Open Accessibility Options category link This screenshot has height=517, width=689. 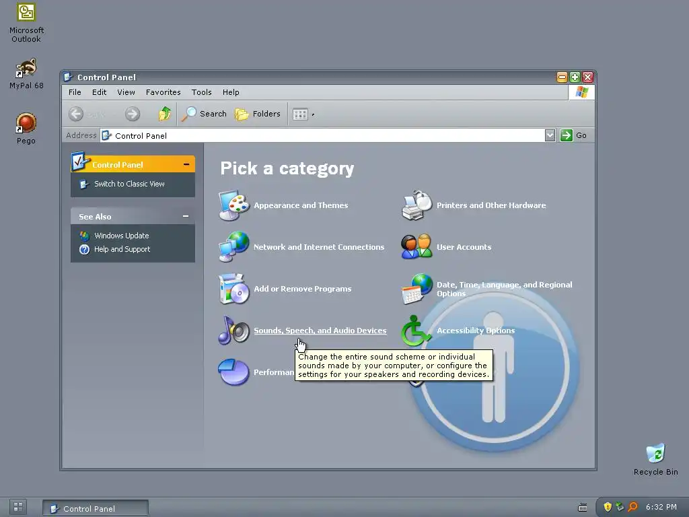tap(476, 331)
